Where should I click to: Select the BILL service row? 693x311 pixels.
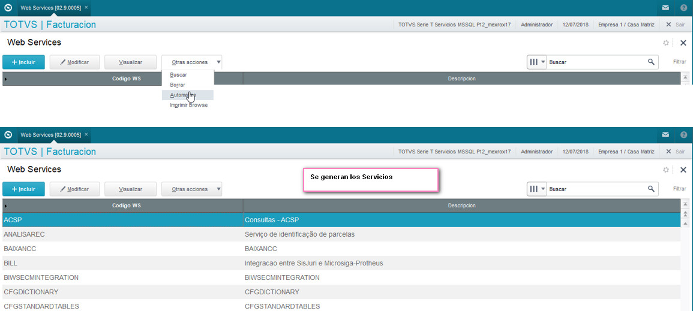point(341,263)
